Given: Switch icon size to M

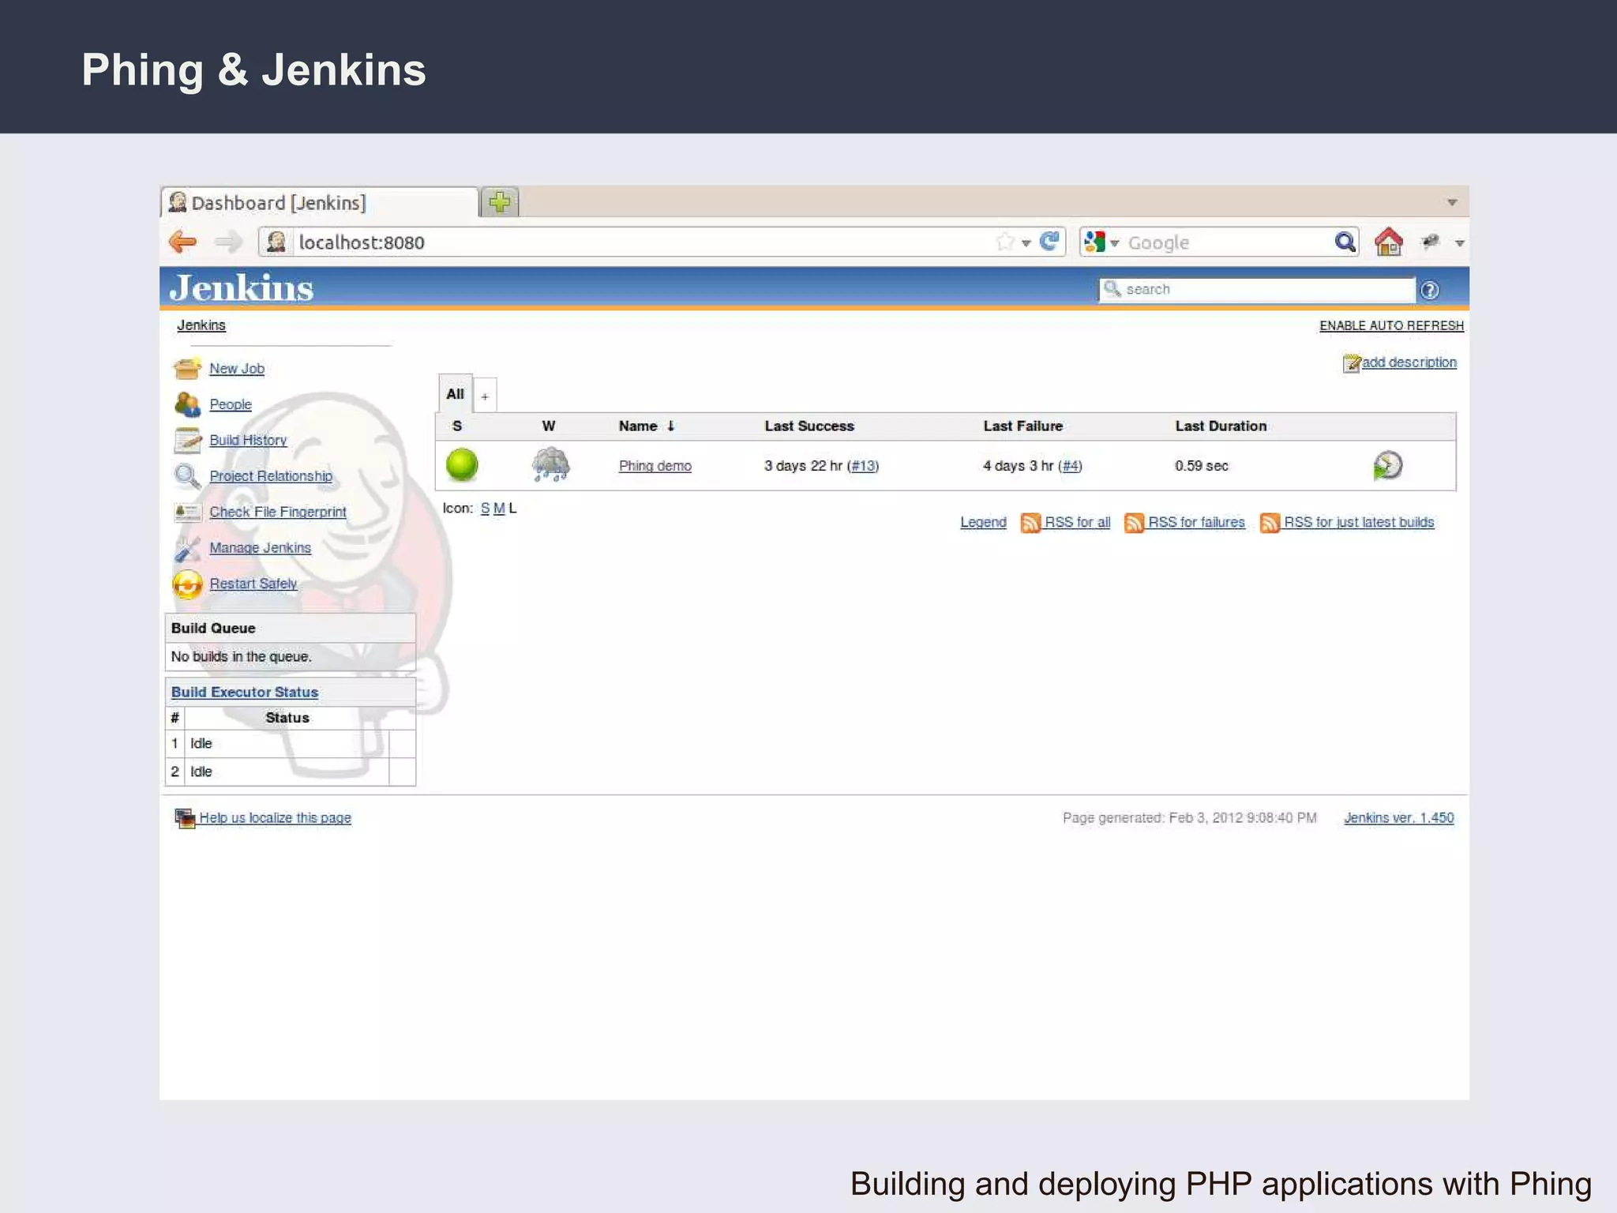Looking at the screenshot, I should point(498,509).
